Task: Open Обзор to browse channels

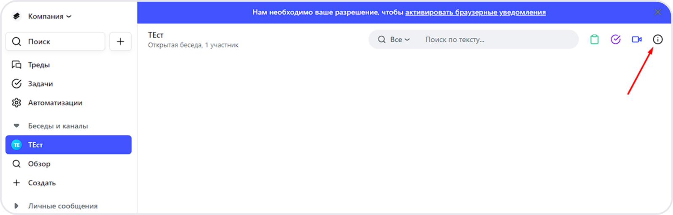Action: pos(39,164)
